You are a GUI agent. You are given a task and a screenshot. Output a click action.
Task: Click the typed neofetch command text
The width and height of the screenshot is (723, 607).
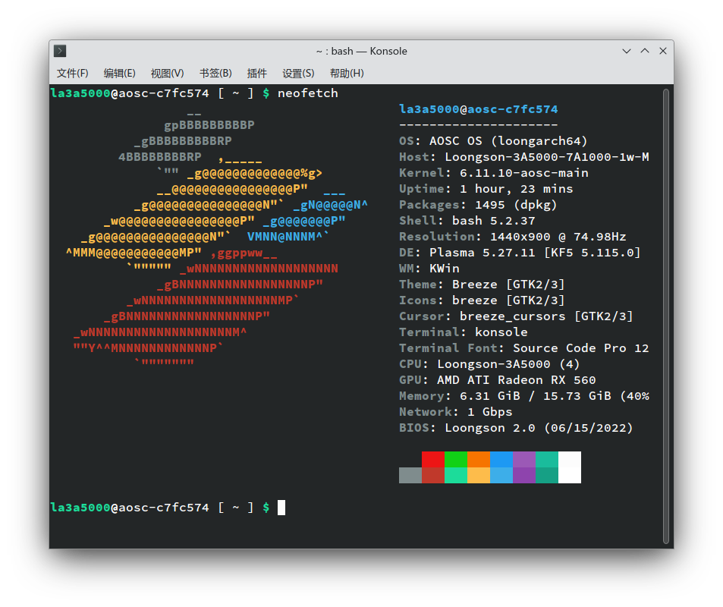coord(307,93)
